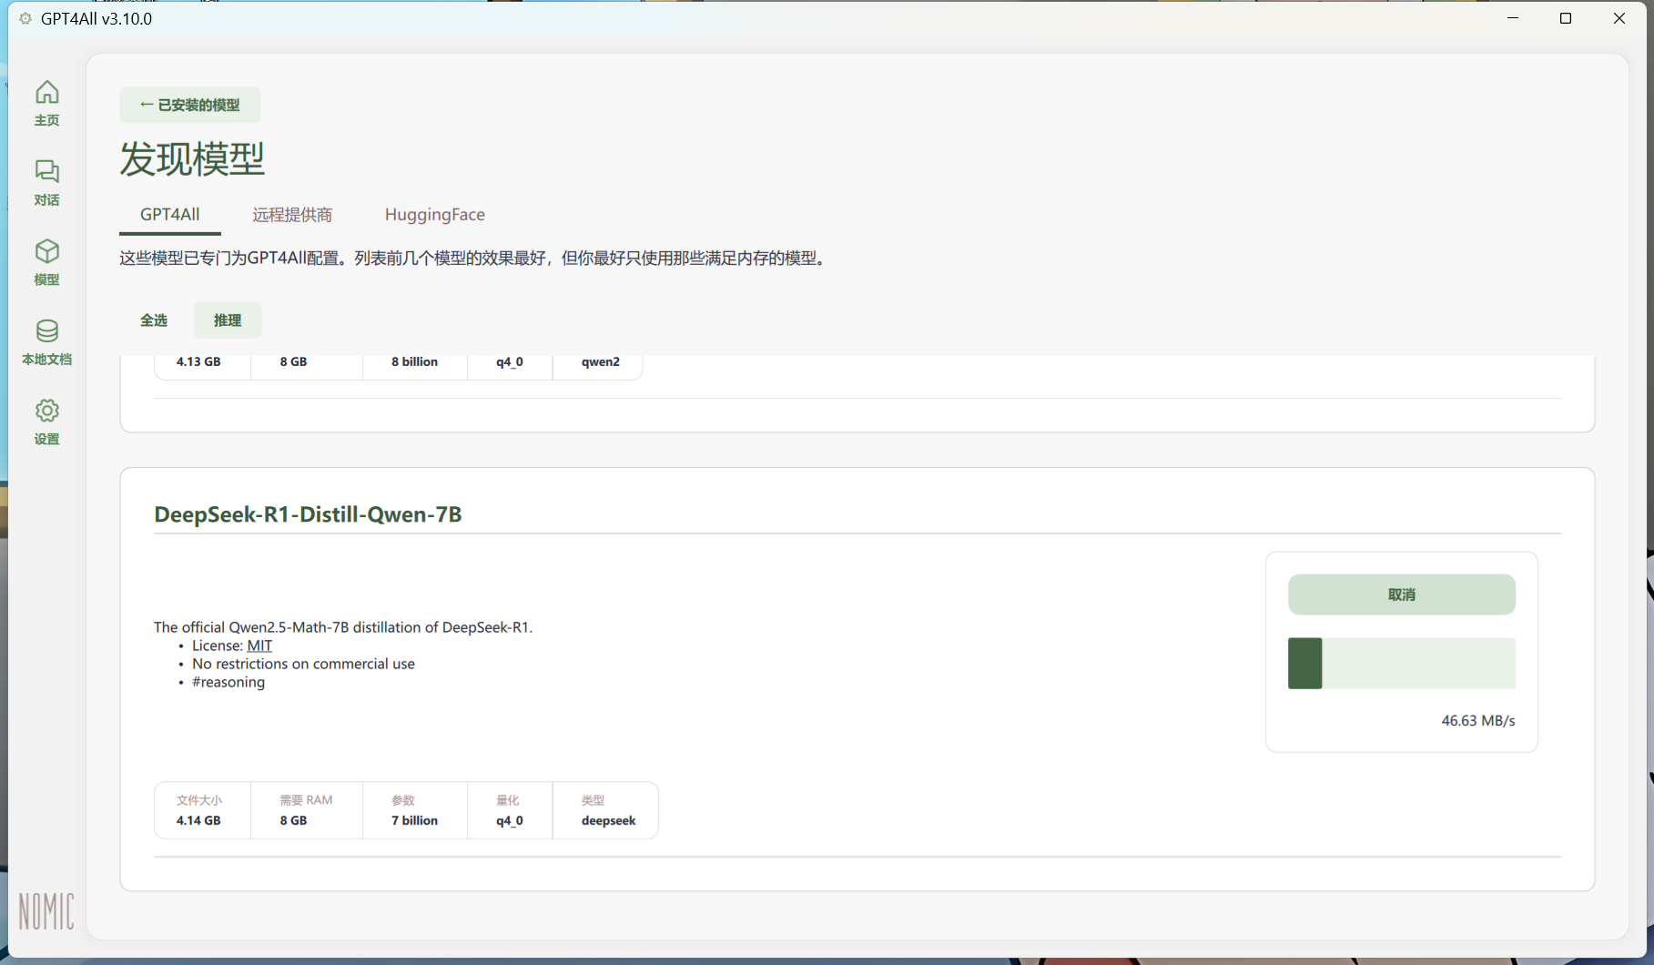Click the 8 billion parameters value
The height and width of the screenshot is (965, 1654).
[414, 361]
